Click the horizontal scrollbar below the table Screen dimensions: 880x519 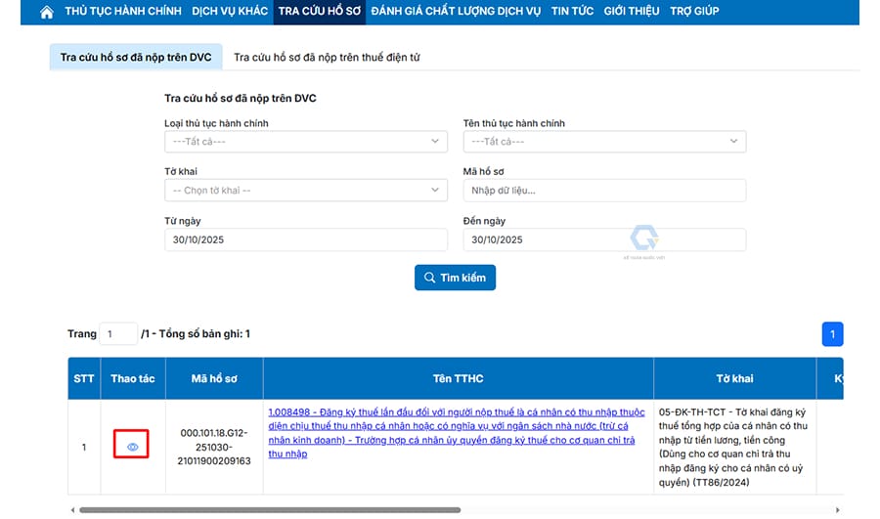(269, 510)
